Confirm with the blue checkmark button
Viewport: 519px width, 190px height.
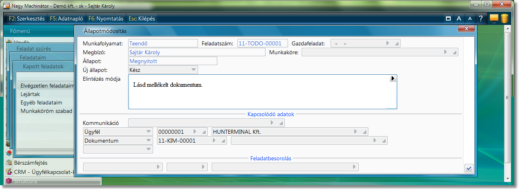tap(468, 168)
